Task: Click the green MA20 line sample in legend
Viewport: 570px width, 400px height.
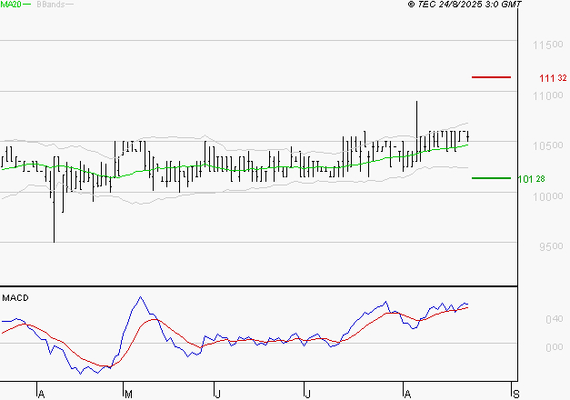Action: (x=27, y=5)
